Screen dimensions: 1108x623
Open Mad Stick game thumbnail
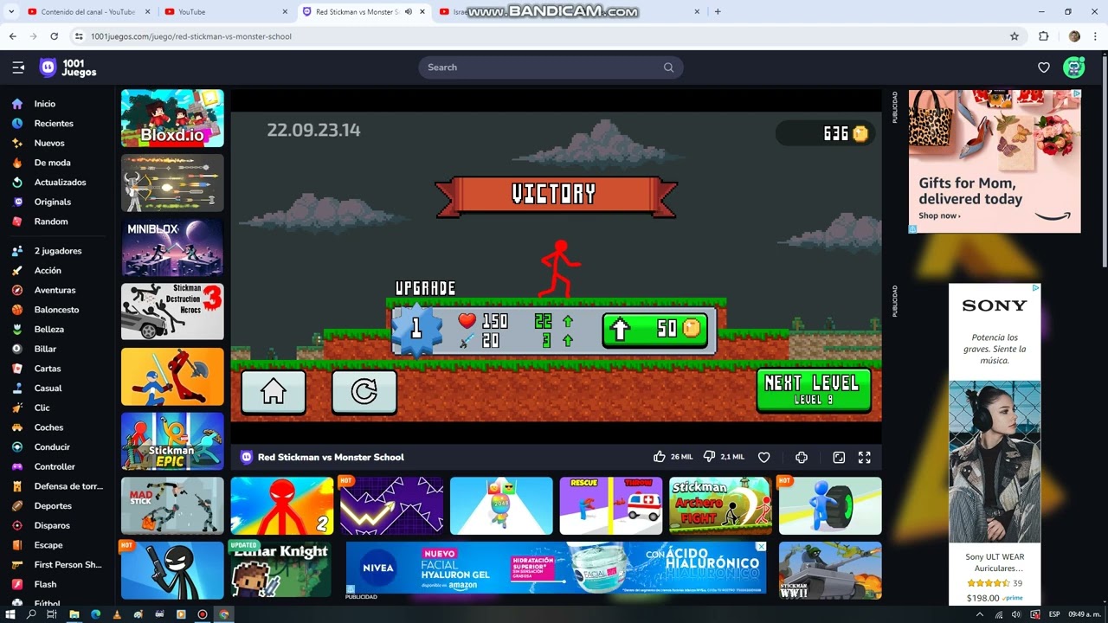(172, 506)
